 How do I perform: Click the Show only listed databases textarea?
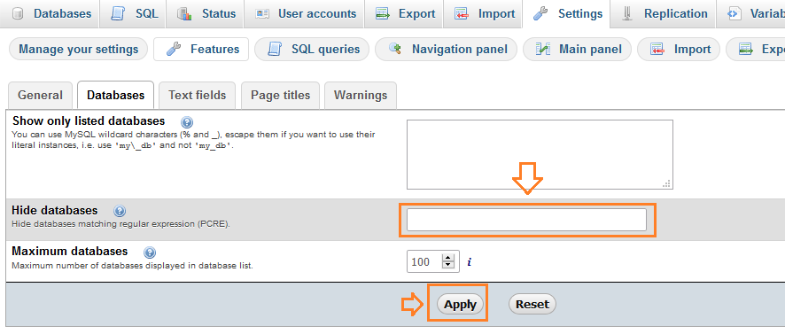(540, 154)
